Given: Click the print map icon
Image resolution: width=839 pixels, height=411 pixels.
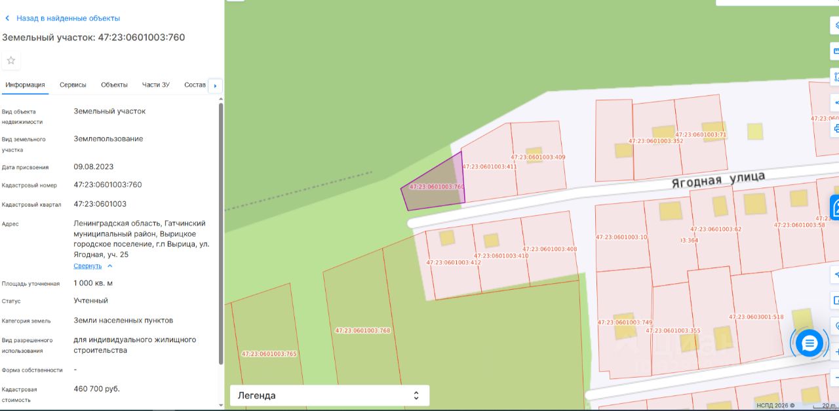Looking at the screenshot, I should point(835,128).
